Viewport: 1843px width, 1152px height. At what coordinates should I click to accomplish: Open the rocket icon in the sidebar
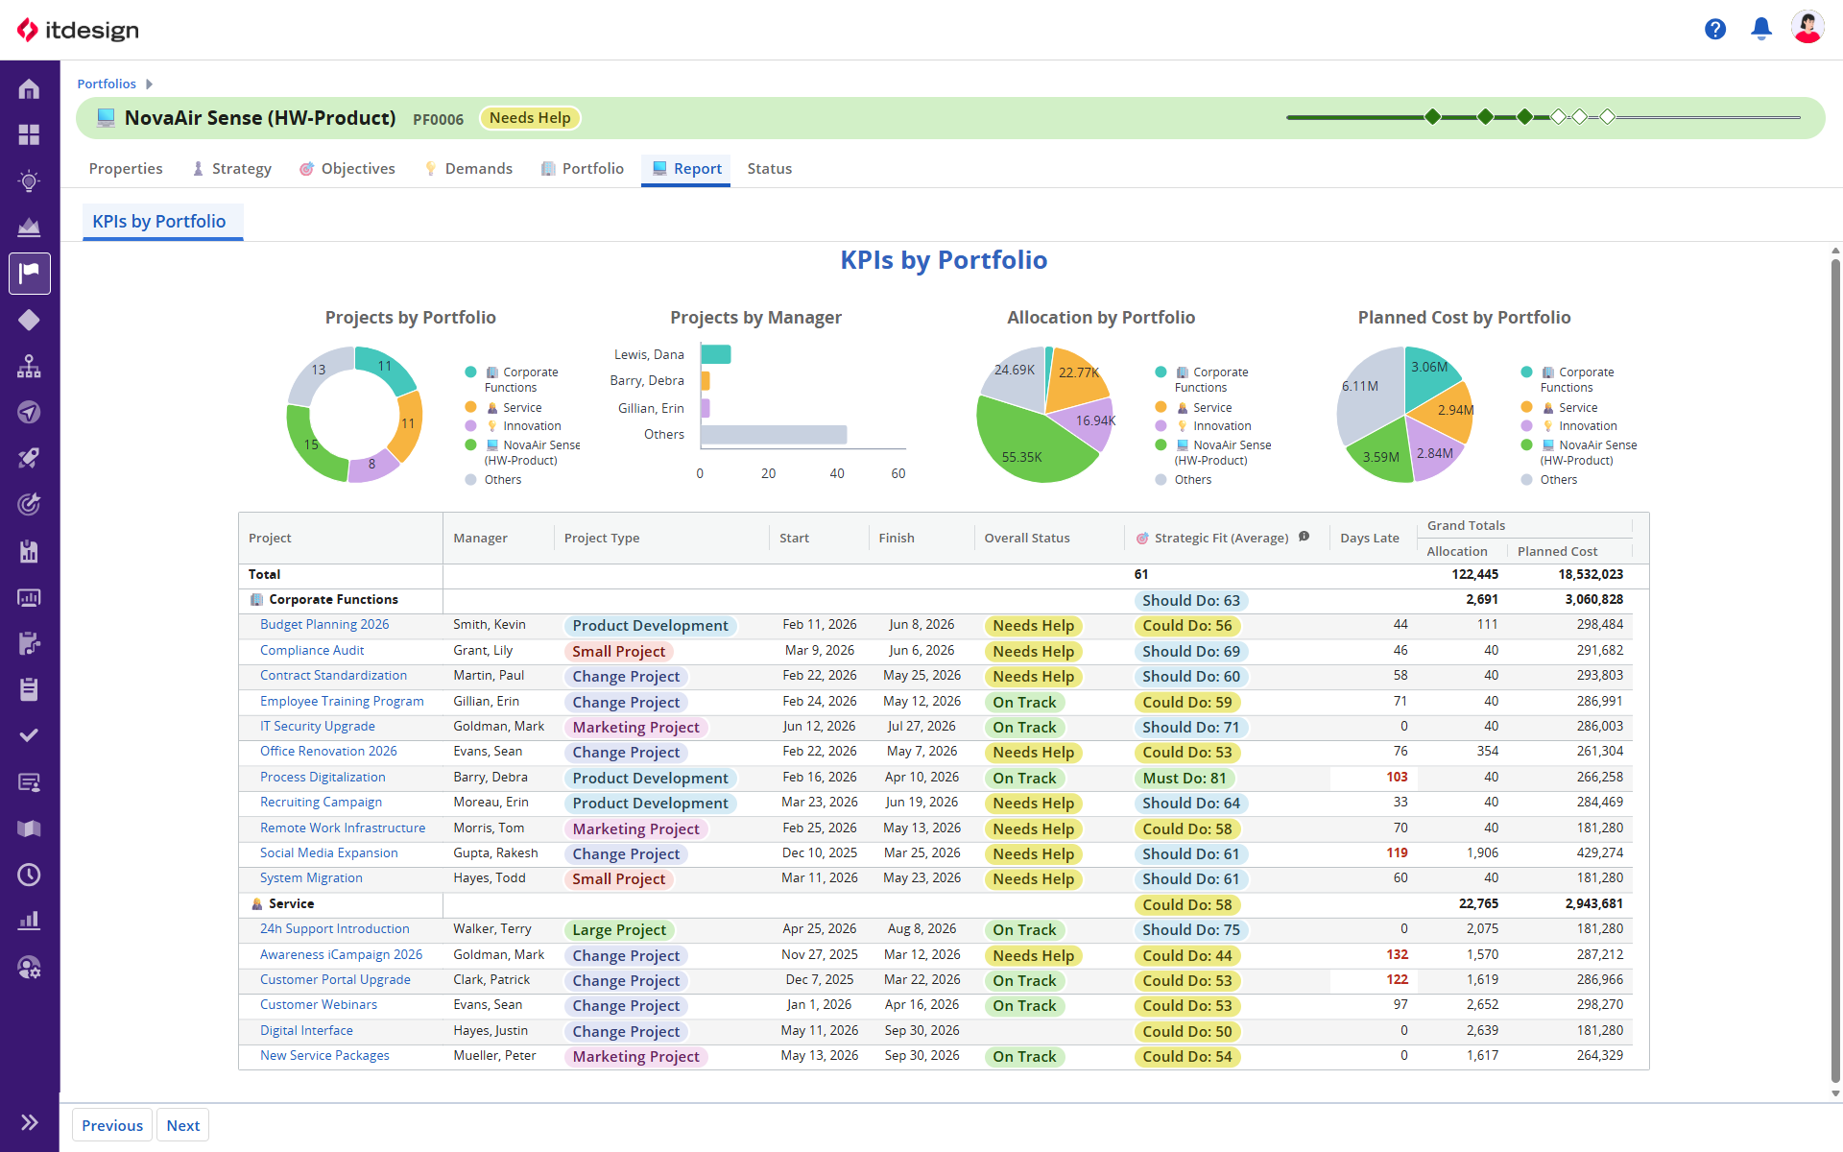point(29,458)
